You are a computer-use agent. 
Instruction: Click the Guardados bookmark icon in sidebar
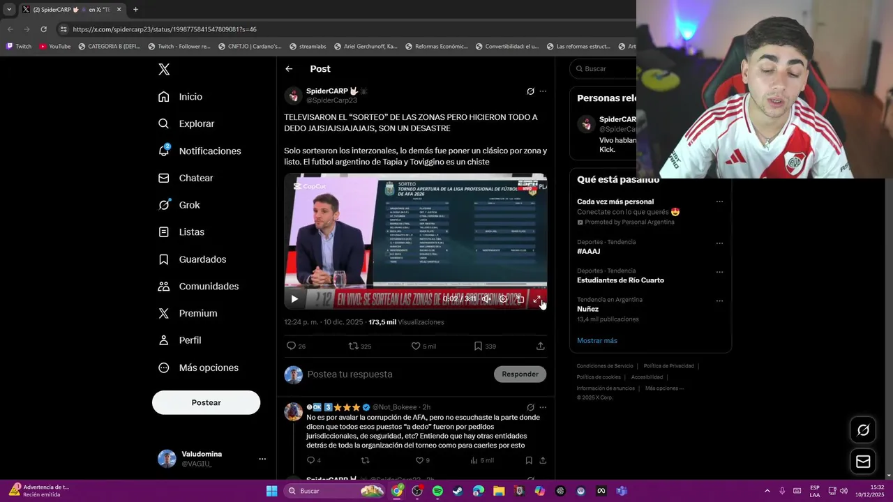[164, 259]
